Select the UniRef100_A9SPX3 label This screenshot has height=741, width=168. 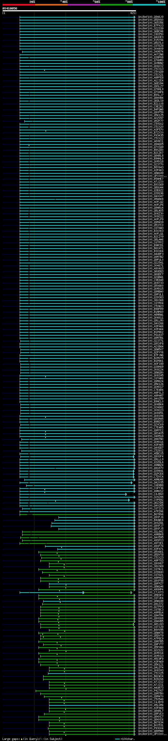pyautogui.click(x=150, y=540)
